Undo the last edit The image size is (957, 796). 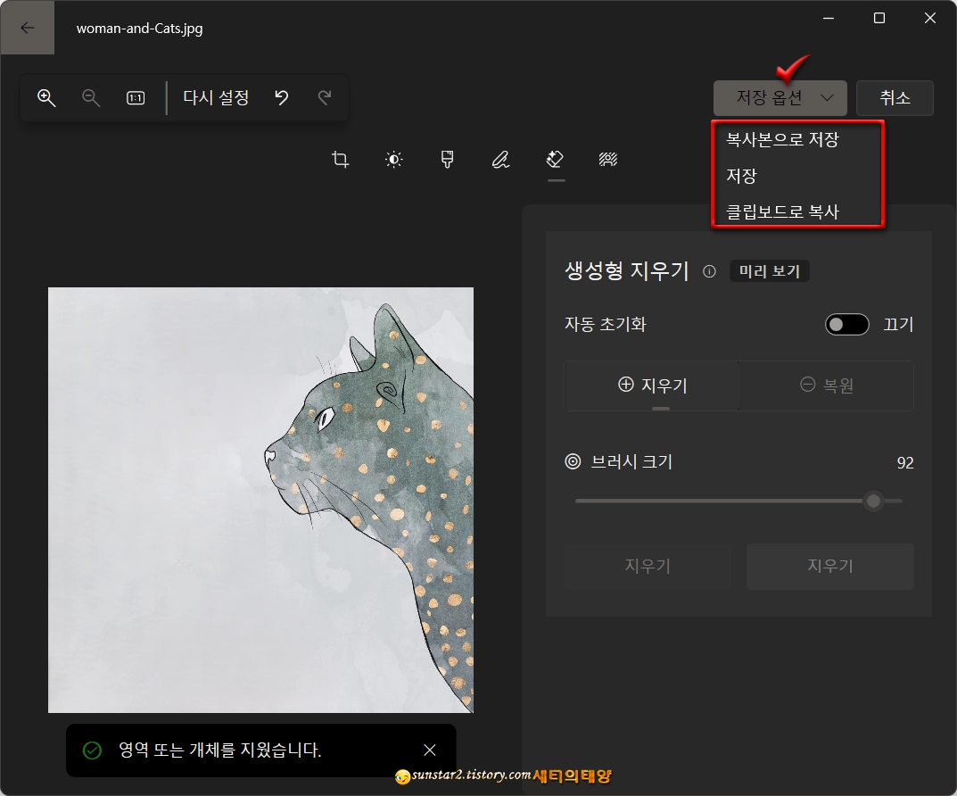(x=281, y=97)
